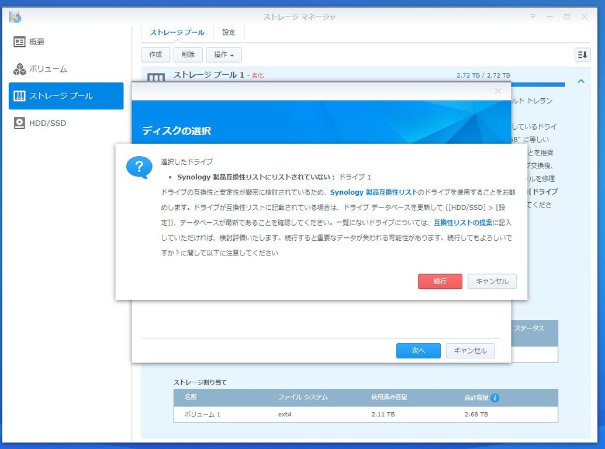
Task: Open the 互換性リストの提案 link
Action: pos(463,223)
